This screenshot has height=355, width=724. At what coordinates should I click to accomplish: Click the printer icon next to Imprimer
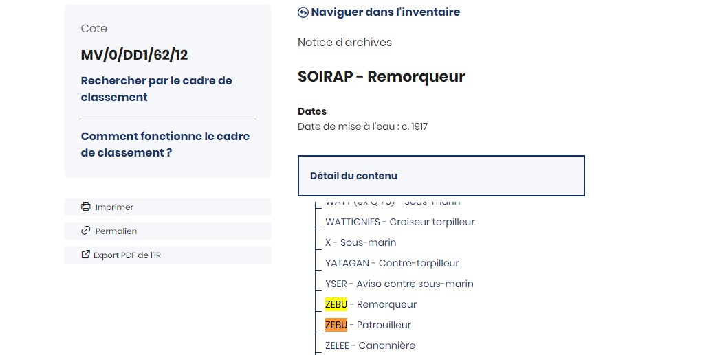[x=86, y=207]
